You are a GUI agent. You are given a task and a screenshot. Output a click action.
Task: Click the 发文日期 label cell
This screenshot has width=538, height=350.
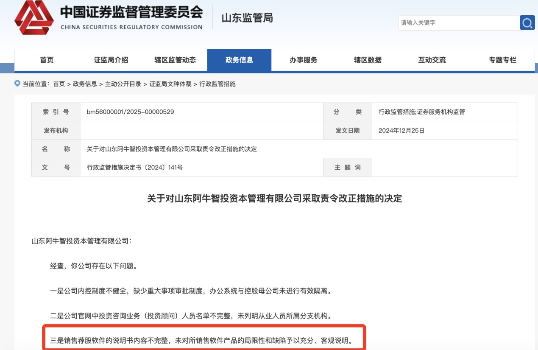[x=348, y=131]
